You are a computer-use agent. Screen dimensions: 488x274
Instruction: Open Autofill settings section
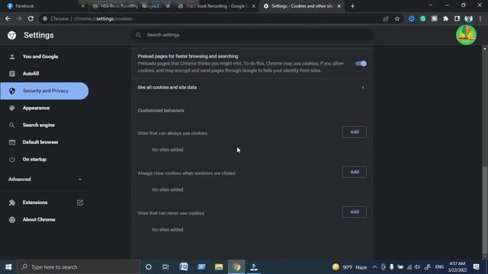coord(30,74)
